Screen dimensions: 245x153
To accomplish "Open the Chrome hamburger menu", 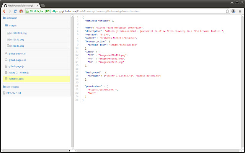I will [240, 11].
